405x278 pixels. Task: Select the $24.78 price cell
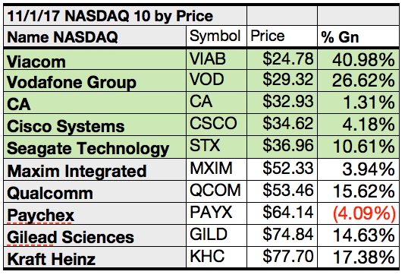point(282,59)
